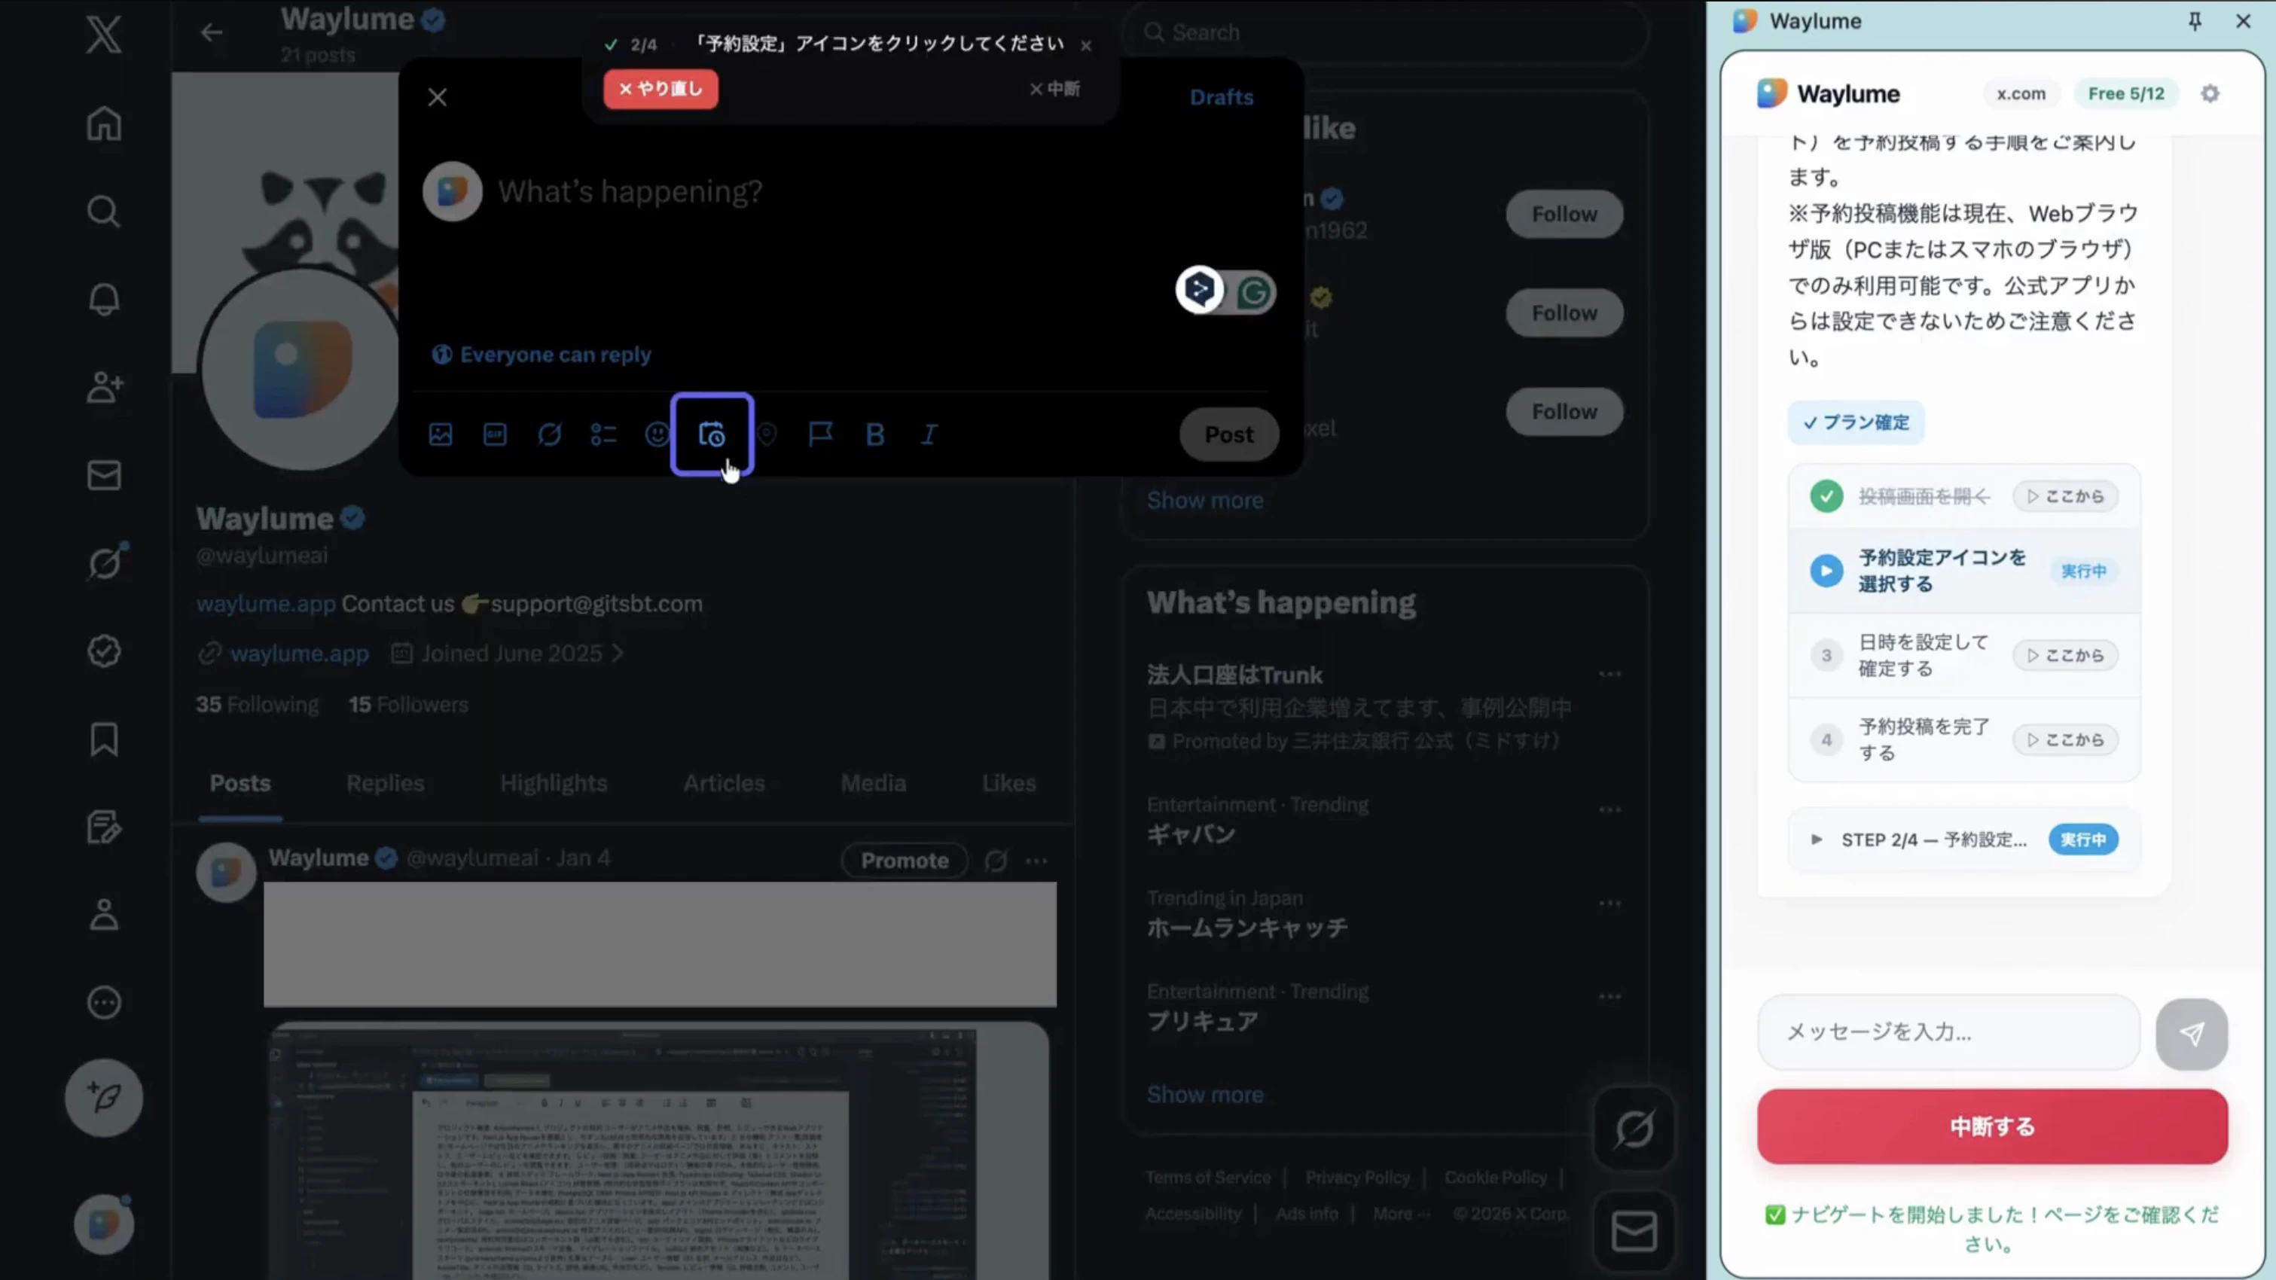This screenshot has height=1280, width=2276.
Task: Open the 35 Following list
Action: click(x=257, y=705)
